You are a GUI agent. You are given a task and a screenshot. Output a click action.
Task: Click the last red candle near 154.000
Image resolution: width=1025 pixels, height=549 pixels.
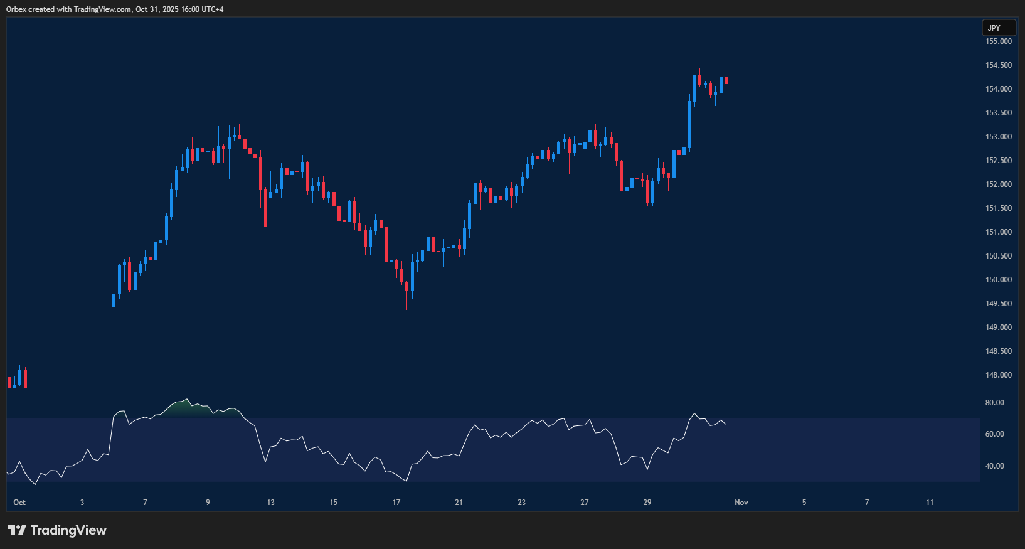726,80
